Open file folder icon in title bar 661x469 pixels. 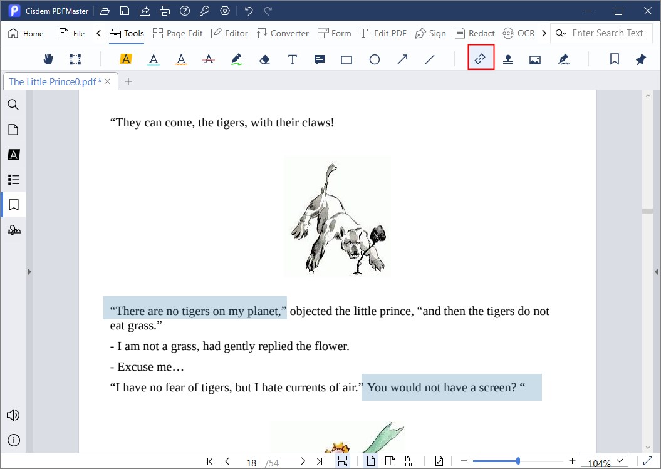pyautogui.click(x=105, y=11)
